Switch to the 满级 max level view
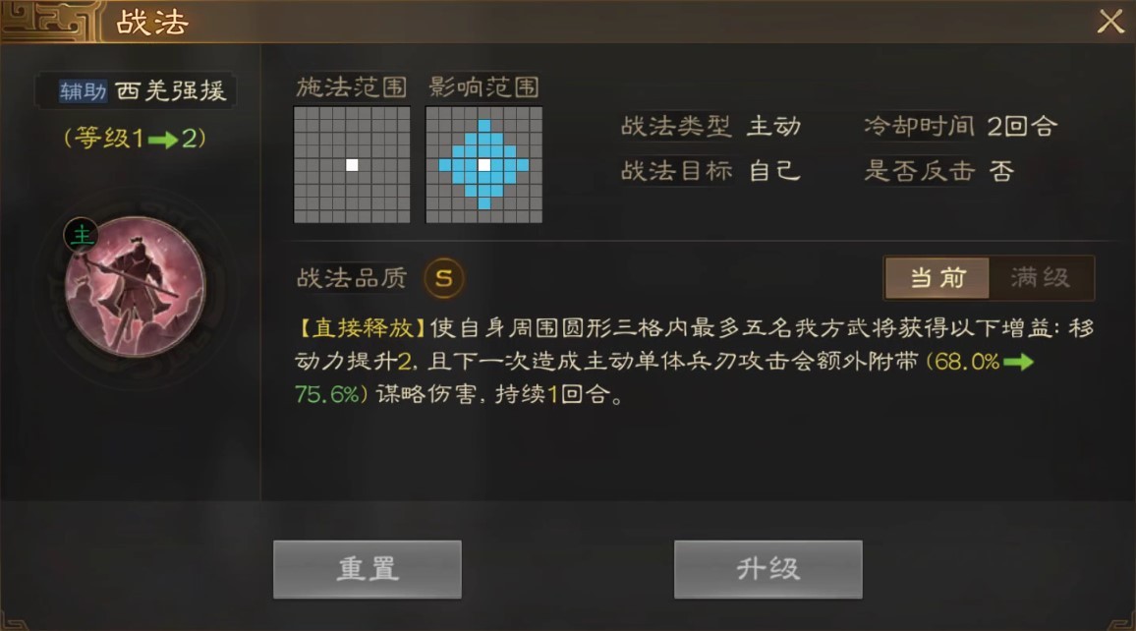 coord(1041,277)
